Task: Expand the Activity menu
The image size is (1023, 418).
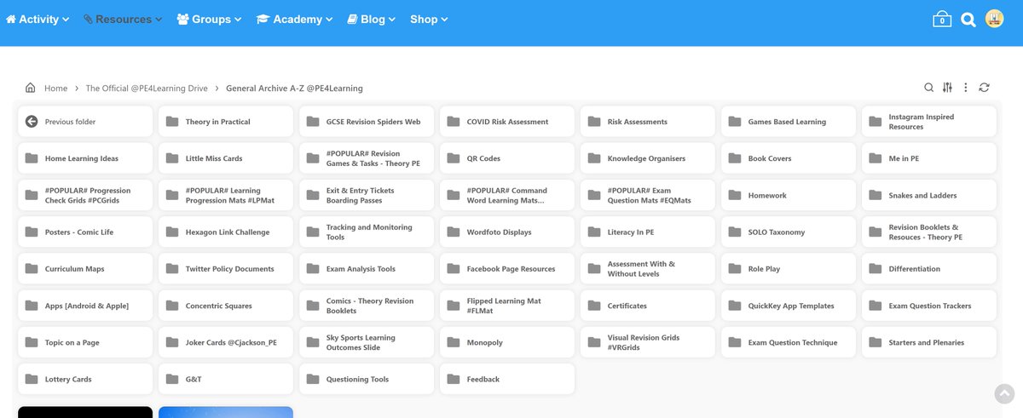Action: (38, 19)
